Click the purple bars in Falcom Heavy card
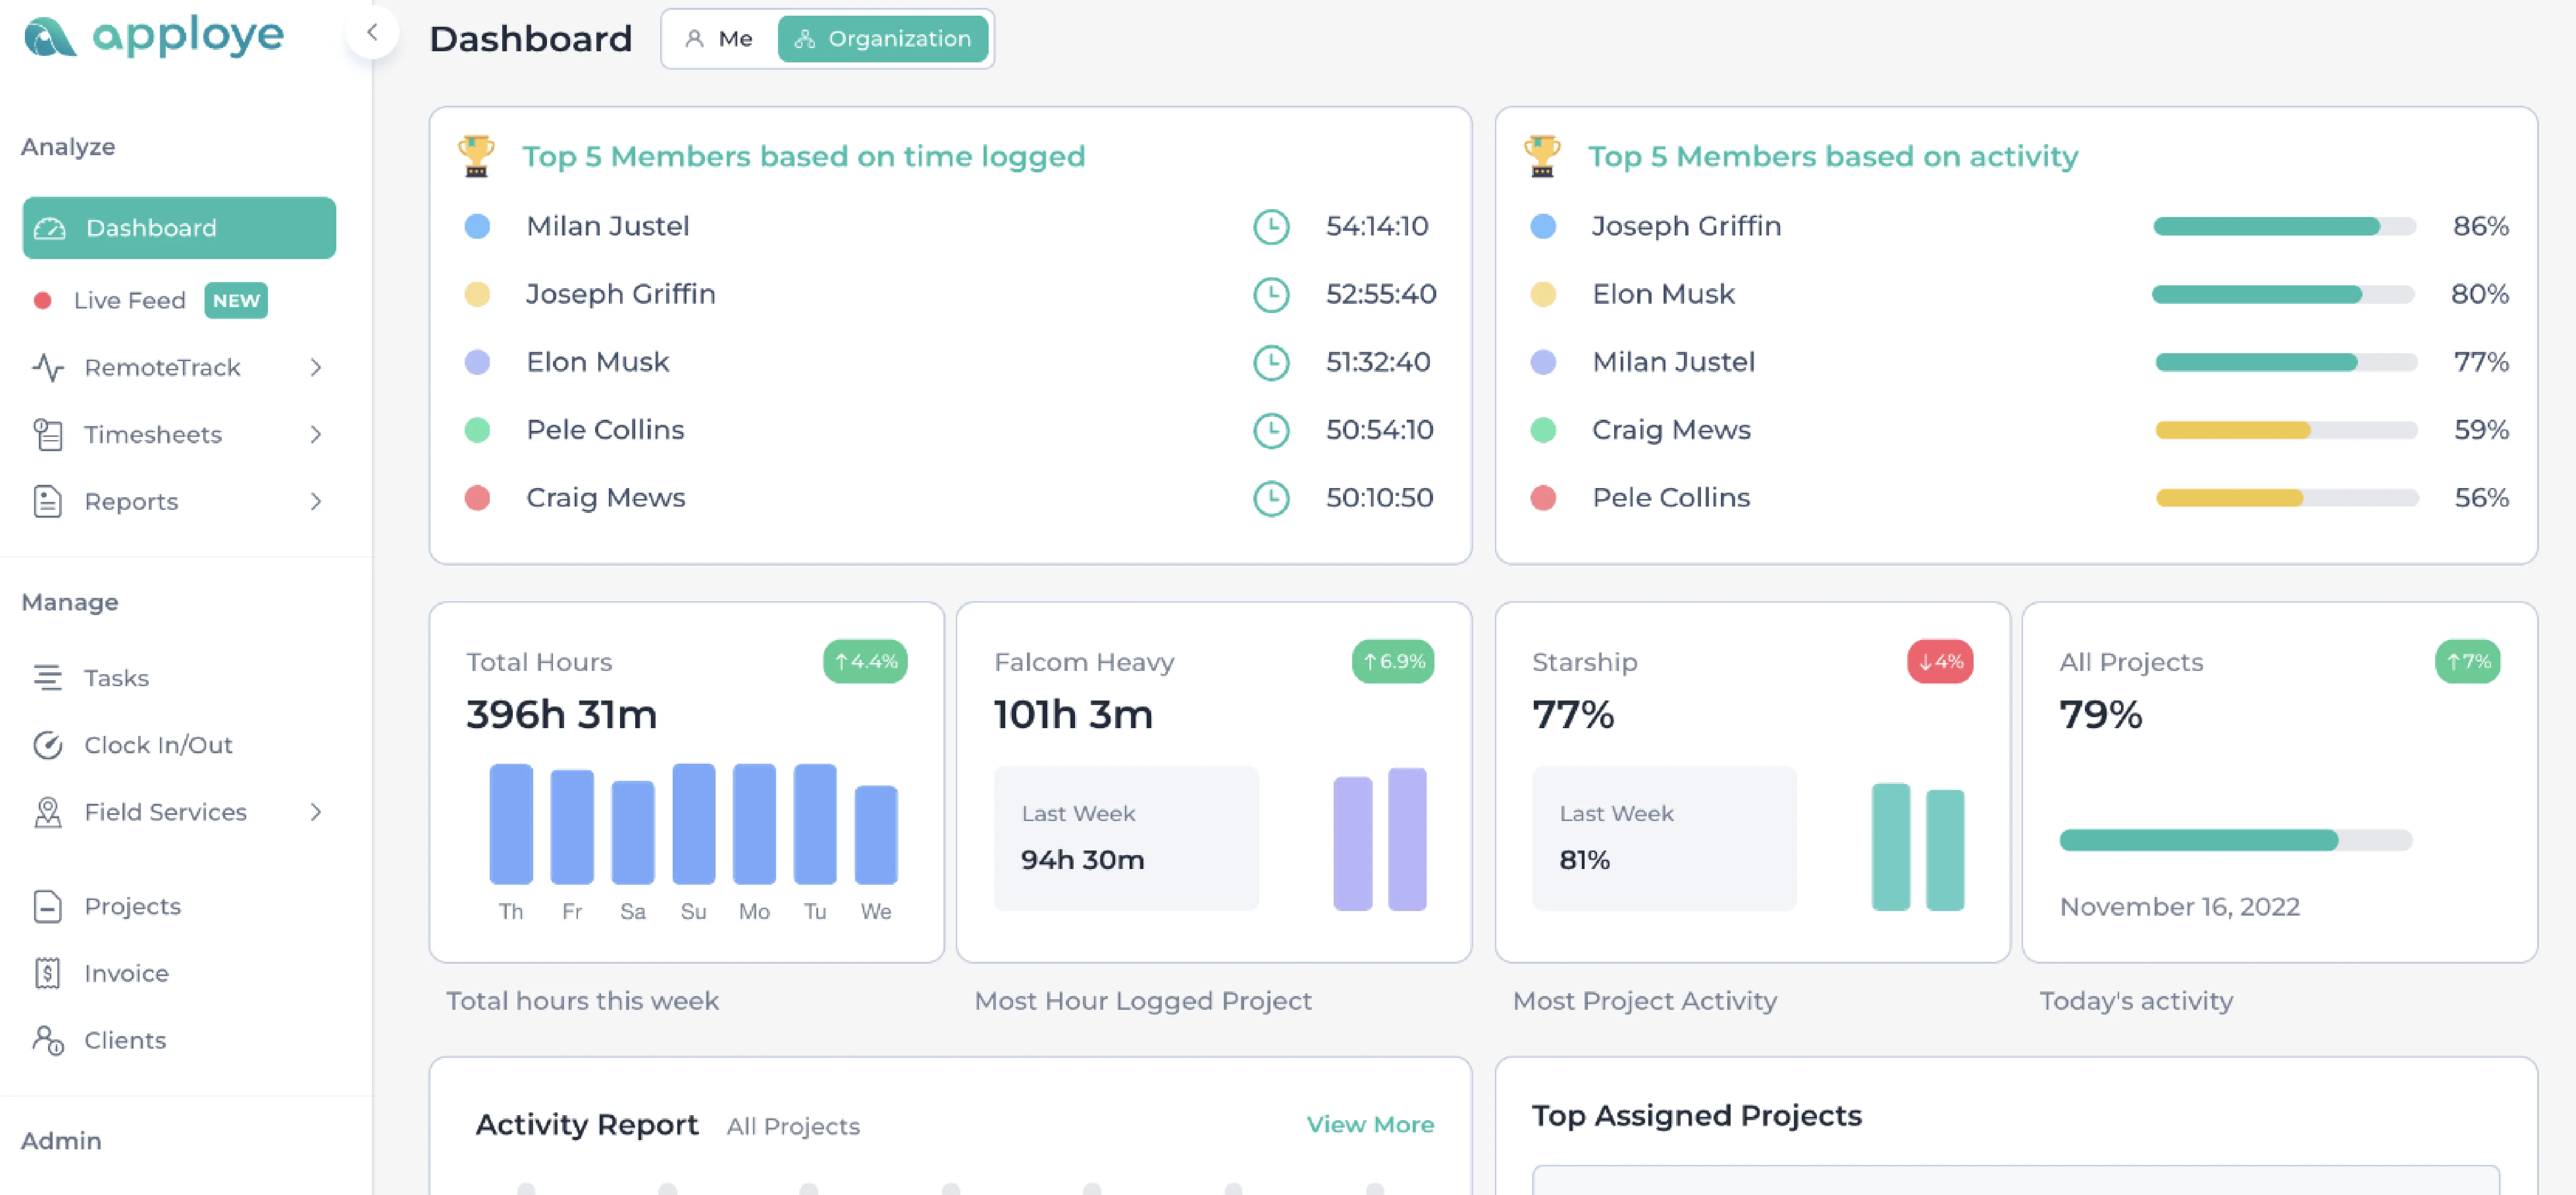The width and height of the screenshot is (2576, 1195). pos(1380,839)
